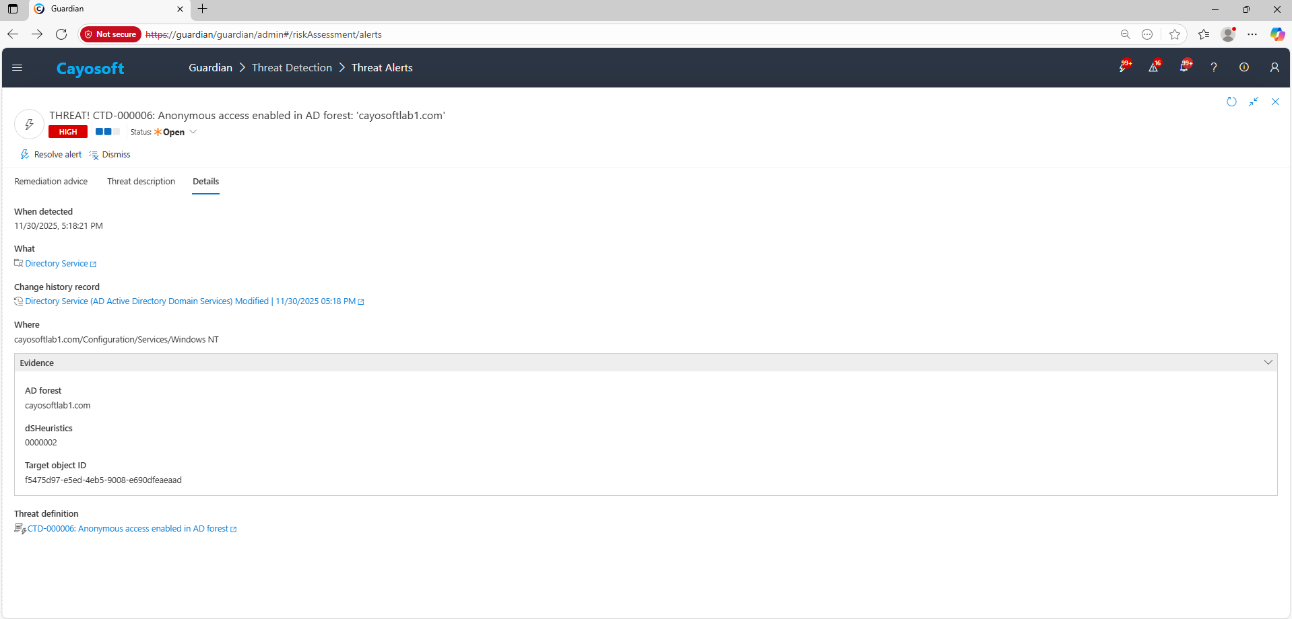
Task: Open the Status Open dropdown
Action: pos(175,133)
